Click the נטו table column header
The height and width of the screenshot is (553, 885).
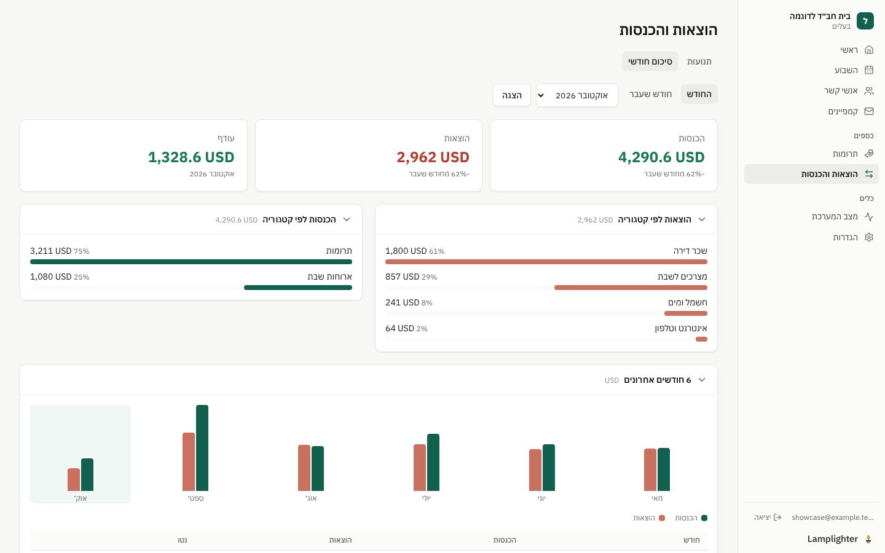pos(183,540)
